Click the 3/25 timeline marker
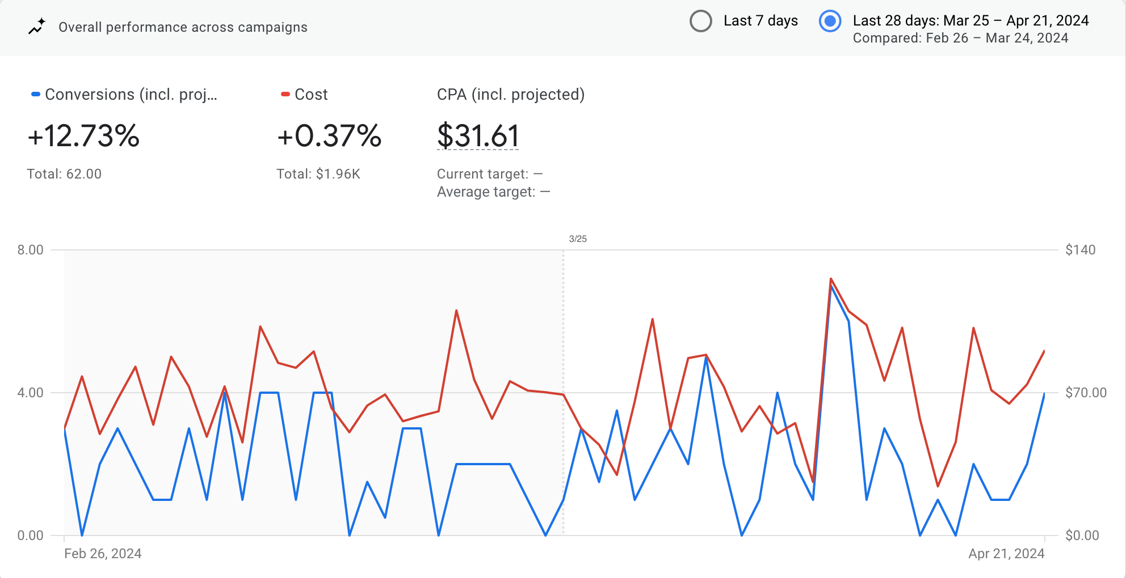The height and width of the screenshot is (578, 1126). point(578,239)
